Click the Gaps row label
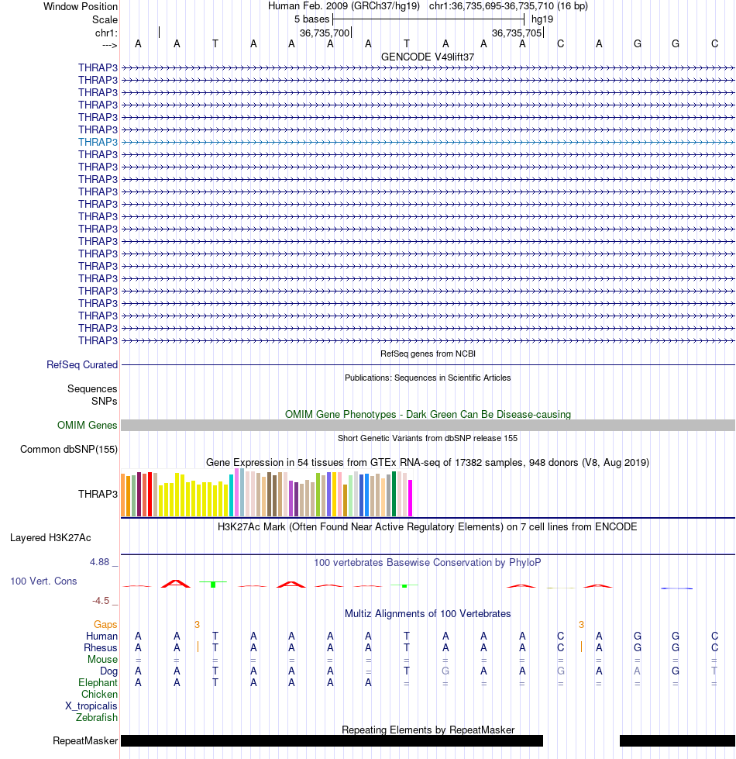The height and width of the screenshot is (759, 736). pos(105,625)
